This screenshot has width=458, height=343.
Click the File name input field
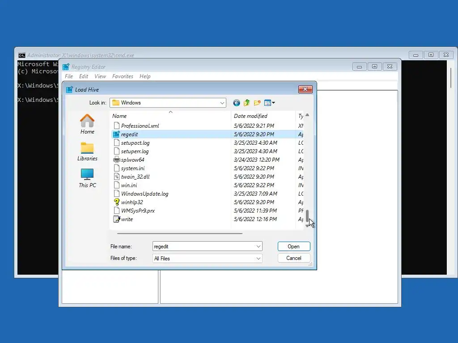(x=204, y=247)
